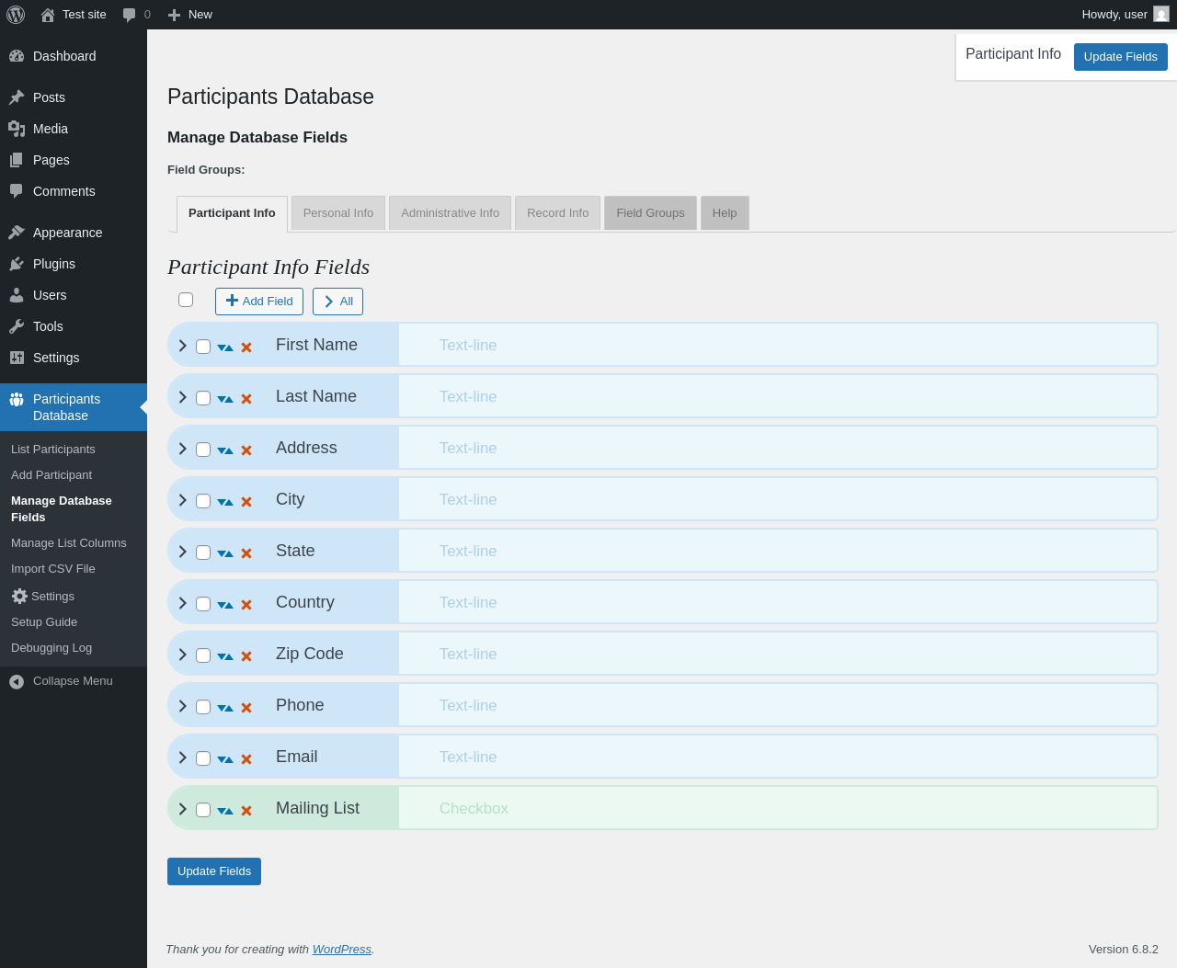Click the move arrows icon on Email row
The image size is (1177, 968).
pos(225,759)
